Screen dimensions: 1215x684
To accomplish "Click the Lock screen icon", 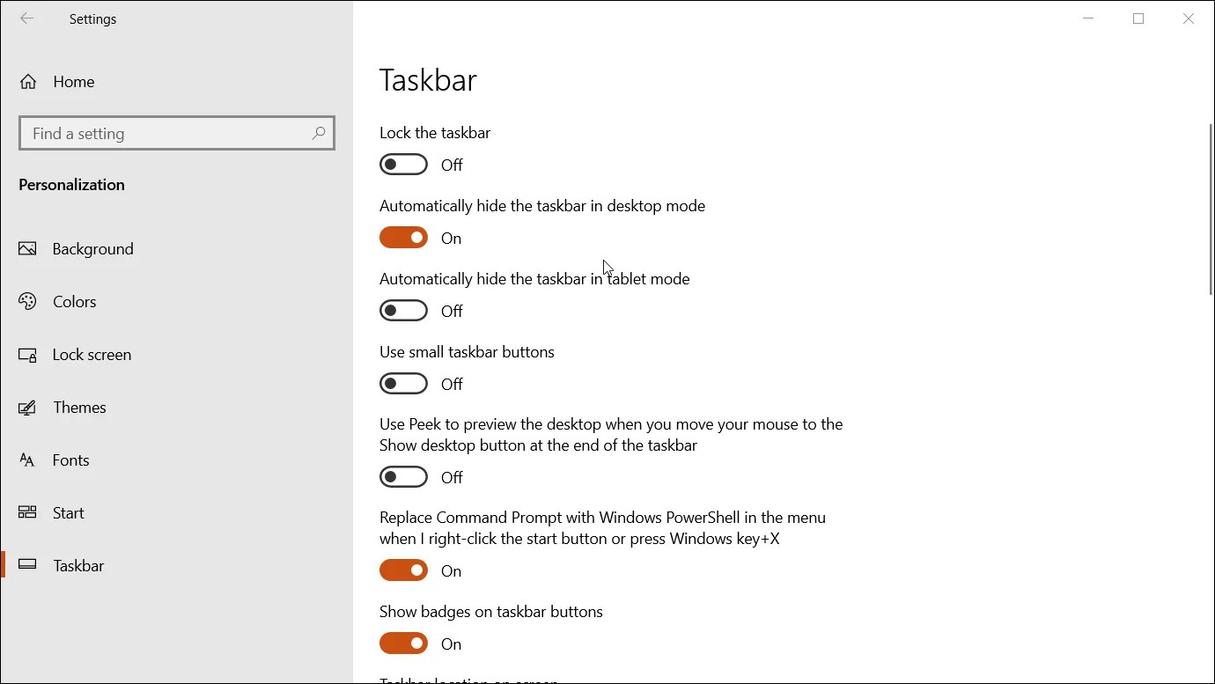I will (x=27, y=355).
